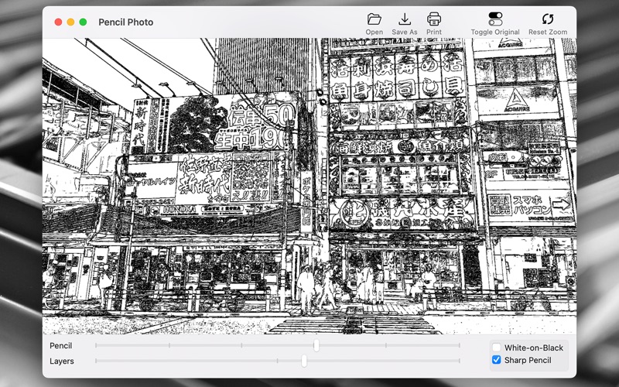Click the Pencil Photo window title
The height and width of the screenshot is (387, 619).
[x=126, y=22]
